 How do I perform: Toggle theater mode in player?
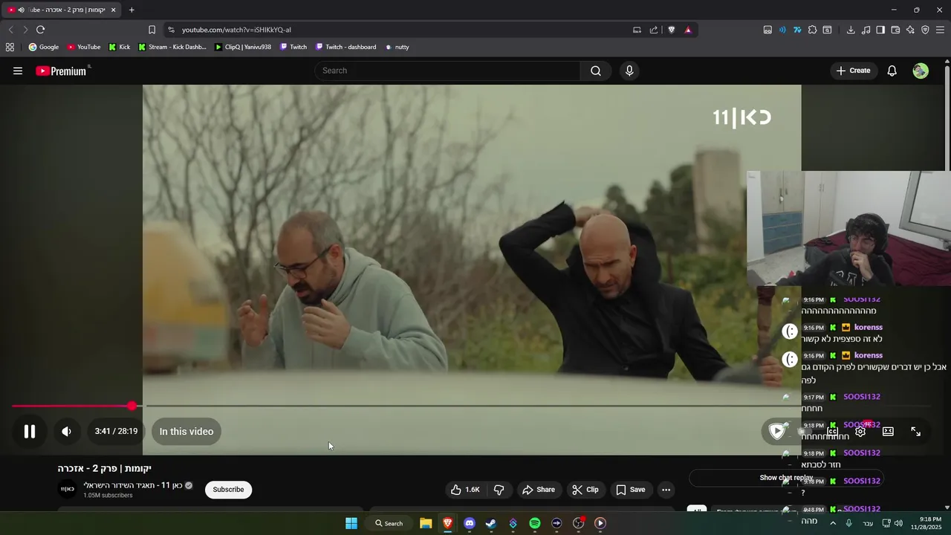click(x=888, y=431)
